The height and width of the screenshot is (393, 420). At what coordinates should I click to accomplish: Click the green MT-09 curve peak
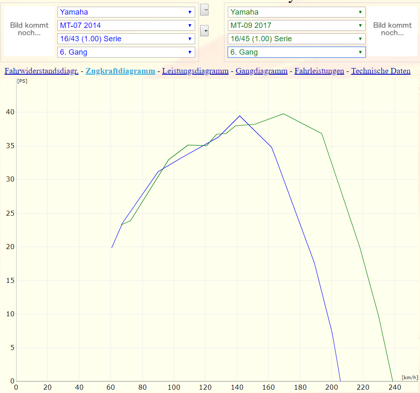pos(283,113)
